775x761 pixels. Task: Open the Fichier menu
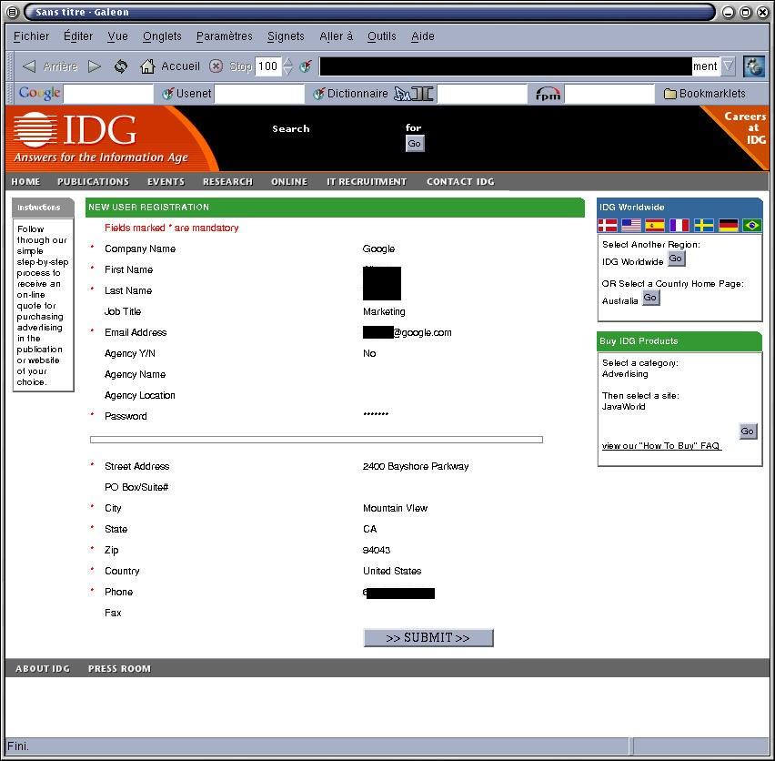(x=31, y=36)
